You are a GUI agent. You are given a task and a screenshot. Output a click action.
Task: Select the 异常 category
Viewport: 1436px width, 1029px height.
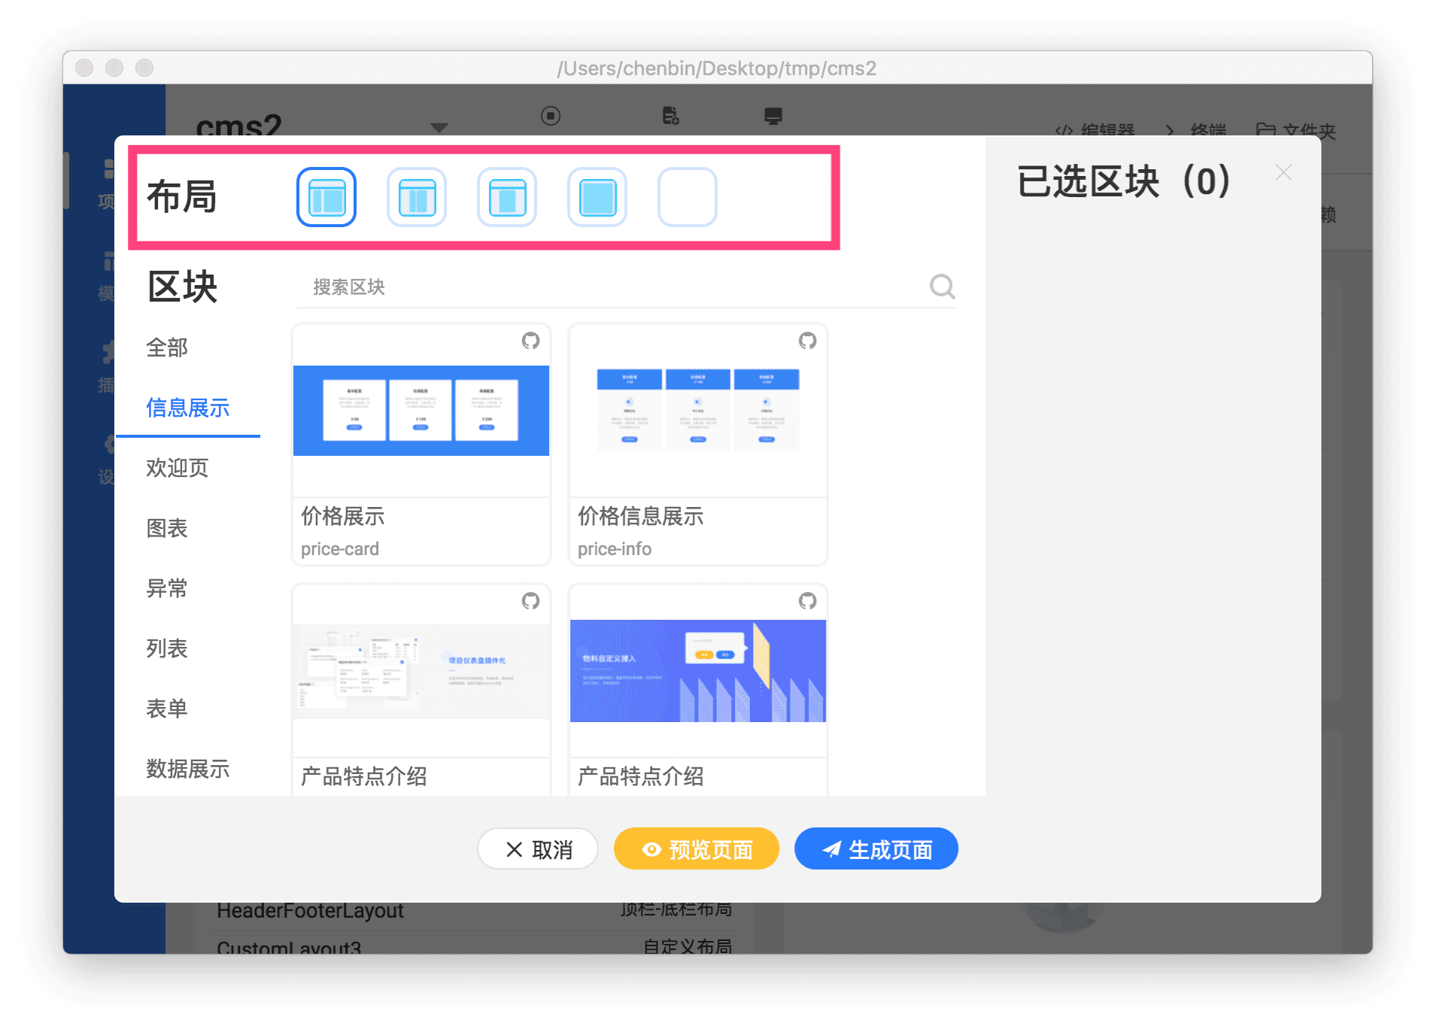167,588
